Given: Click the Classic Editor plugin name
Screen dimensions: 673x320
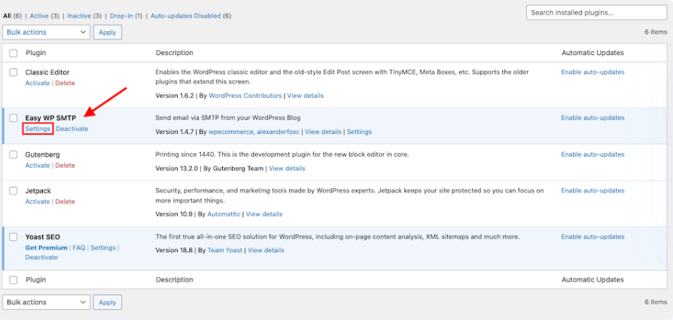Looking at the screenshot, I should coord(47,72).
